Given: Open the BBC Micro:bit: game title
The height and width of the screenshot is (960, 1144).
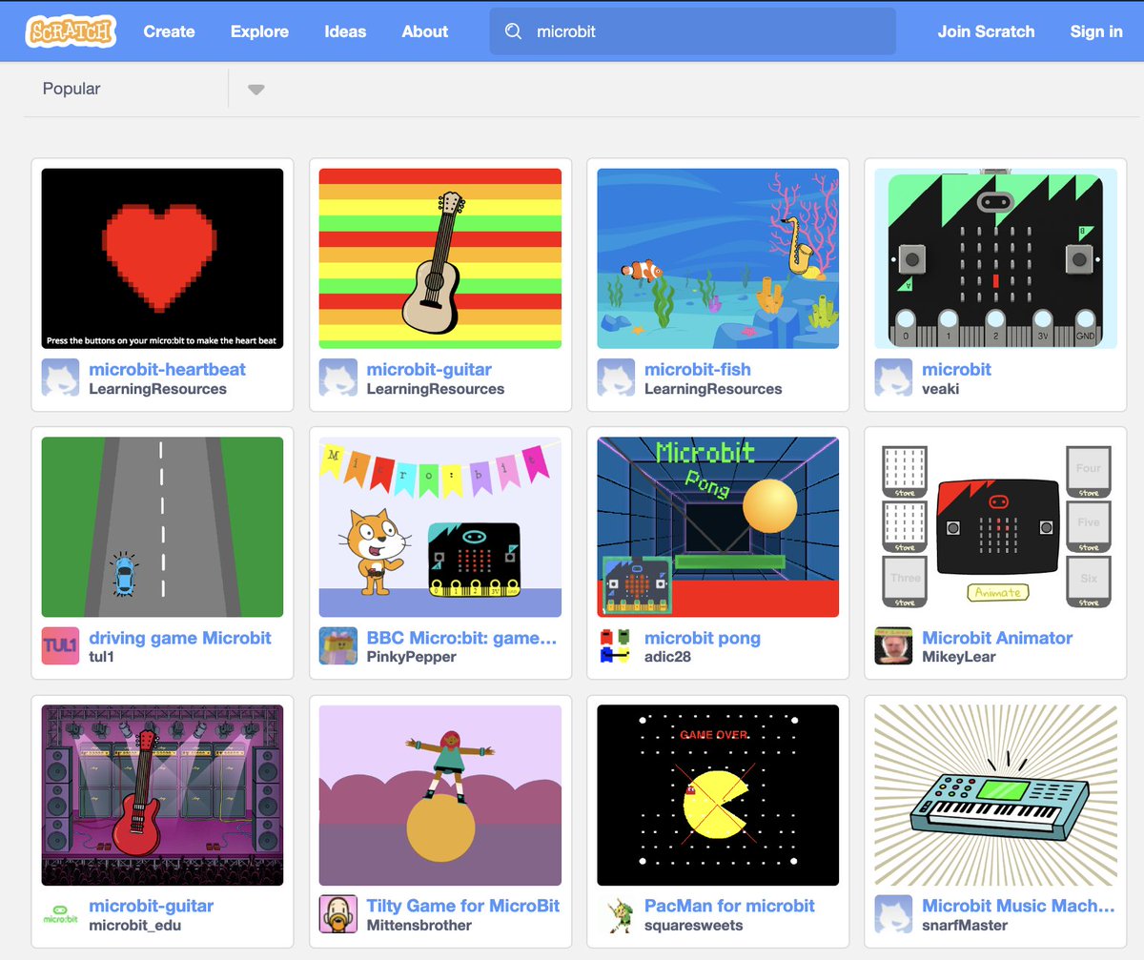Looking at the screenshot, I should (461, 638).
